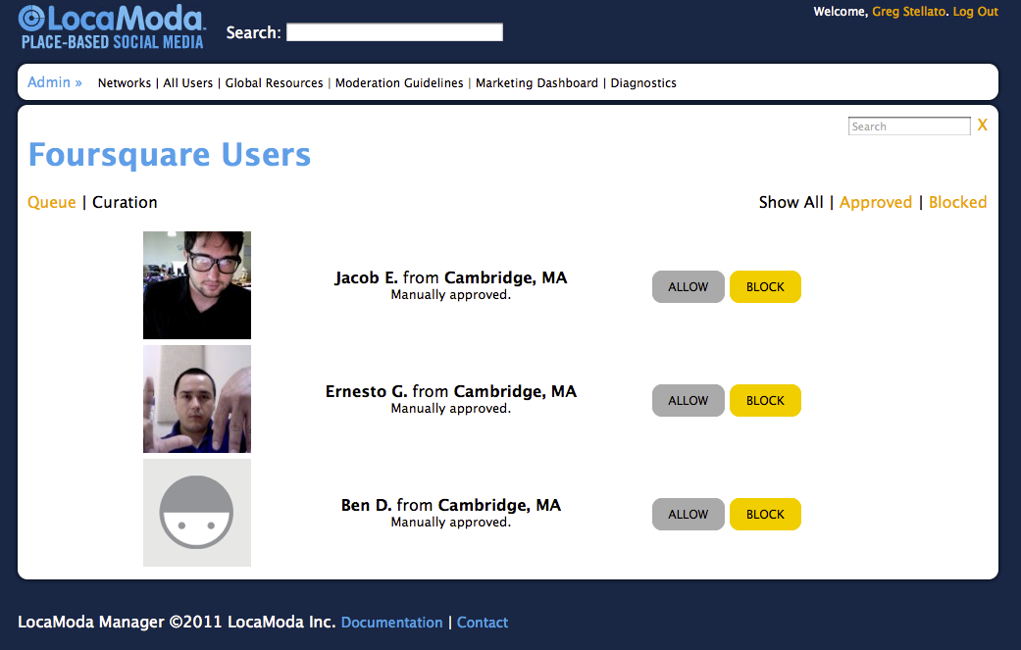Go to All Users menu item
The width and height of the screenshot is (1021, 650).
coord(187,83)
